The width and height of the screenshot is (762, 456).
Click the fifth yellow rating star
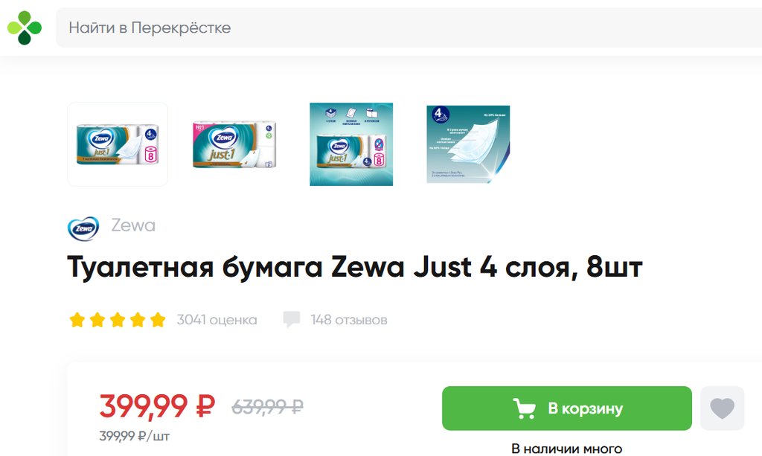point(158,320)
